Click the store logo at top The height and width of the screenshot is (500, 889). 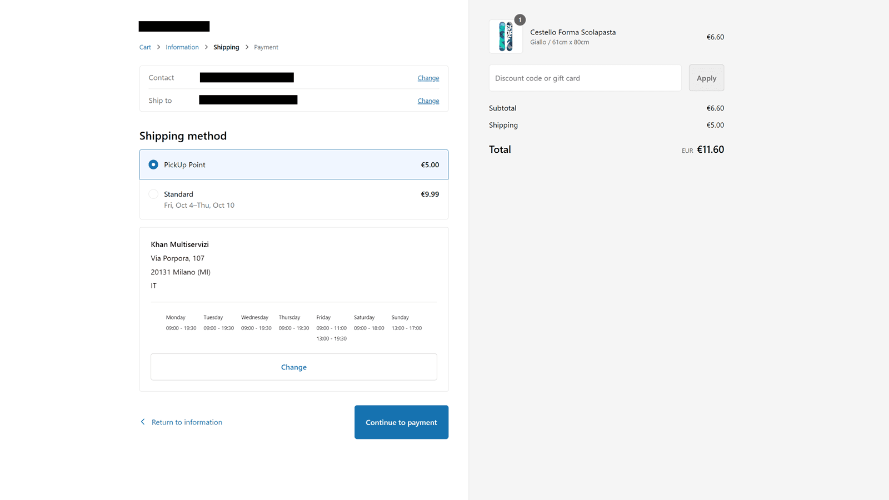click(x=174, y=26)
